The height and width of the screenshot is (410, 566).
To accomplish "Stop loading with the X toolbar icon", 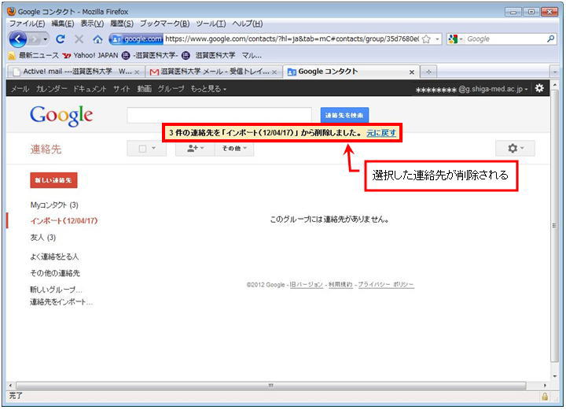I will 79,39.
